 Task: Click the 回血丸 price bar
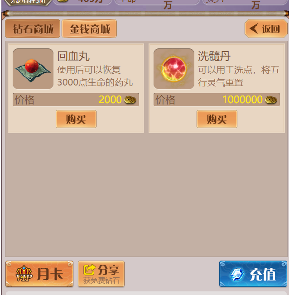point(76,100)
